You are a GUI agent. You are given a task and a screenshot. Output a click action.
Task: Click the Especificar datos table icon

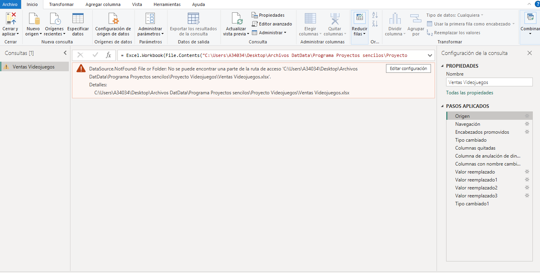click(x=78, y=19)
